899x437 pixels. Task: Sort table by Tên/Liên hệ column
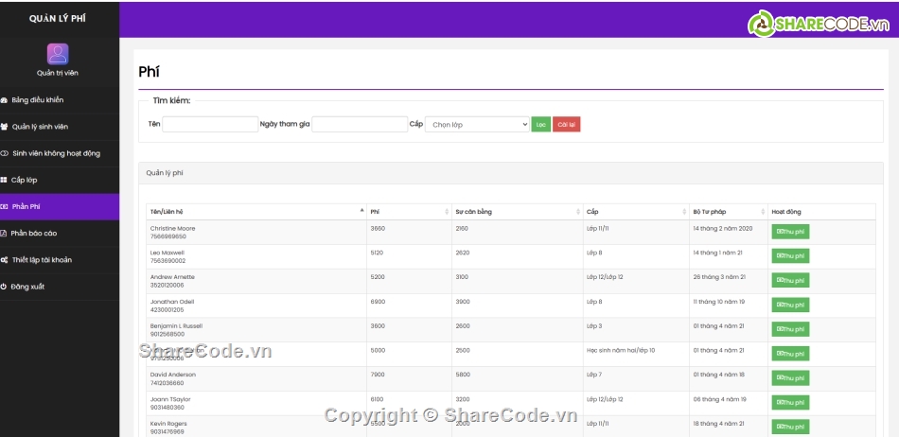click(x=256, y=211)
